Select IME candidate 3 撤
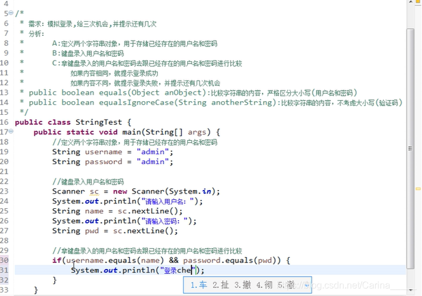This screenshot has height=296, width=422. [242, 285]
